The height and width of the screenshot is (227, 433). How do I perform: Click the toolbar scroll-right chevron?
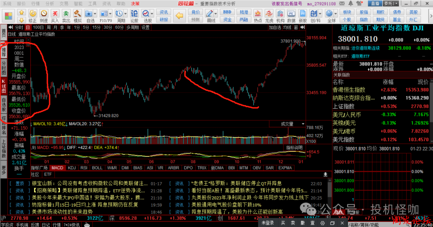click(430, 16)
